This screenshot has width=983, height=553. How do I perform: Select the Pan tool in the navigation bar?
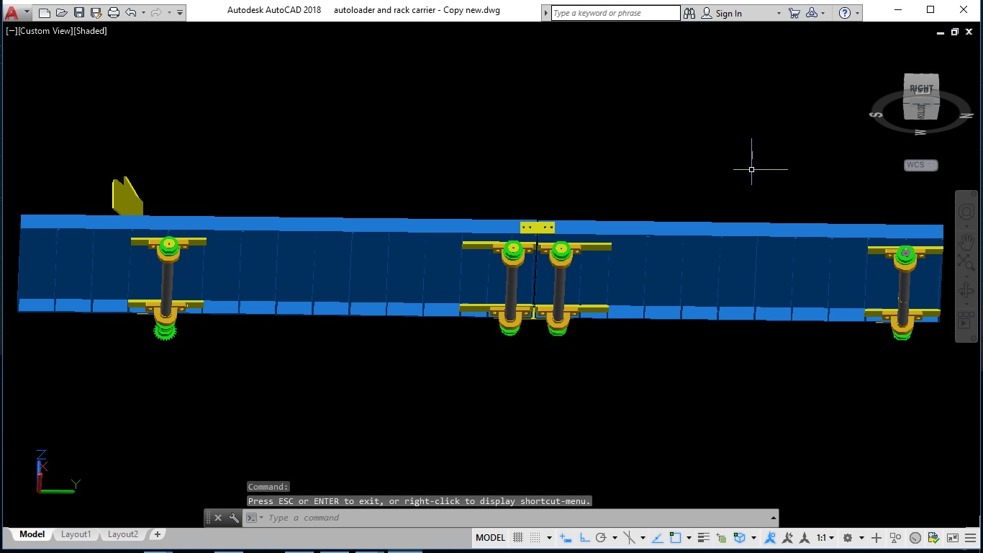[x=966, y=241]
